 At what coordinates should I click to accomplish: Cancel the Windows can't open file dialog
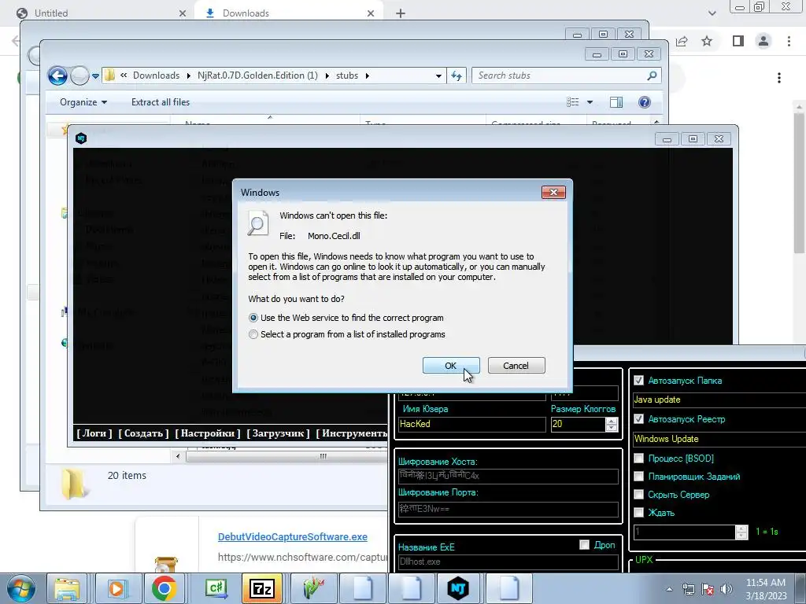click(516, 366)
